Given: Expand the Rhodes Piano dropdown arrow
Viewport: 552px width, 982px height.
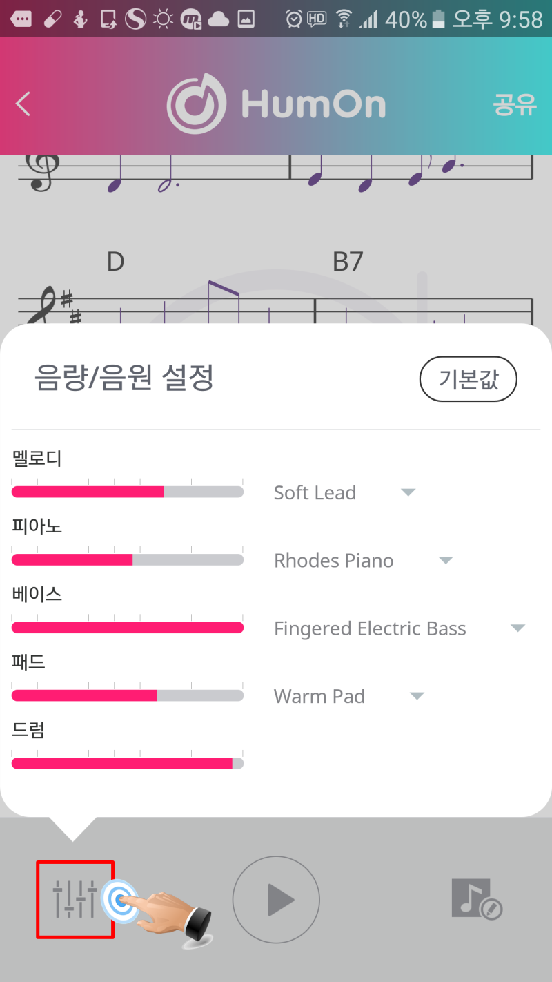Looking at the screenshot, I should point(446,560).
